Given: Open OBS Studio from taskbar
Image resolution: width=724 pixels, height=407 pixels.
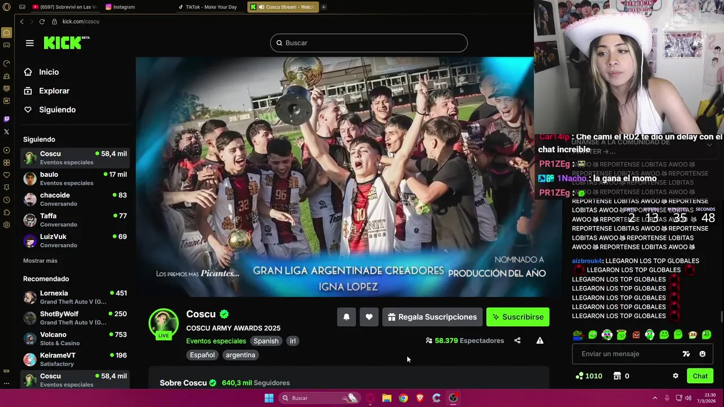Looking at the screenshot, I should (453, 398).
